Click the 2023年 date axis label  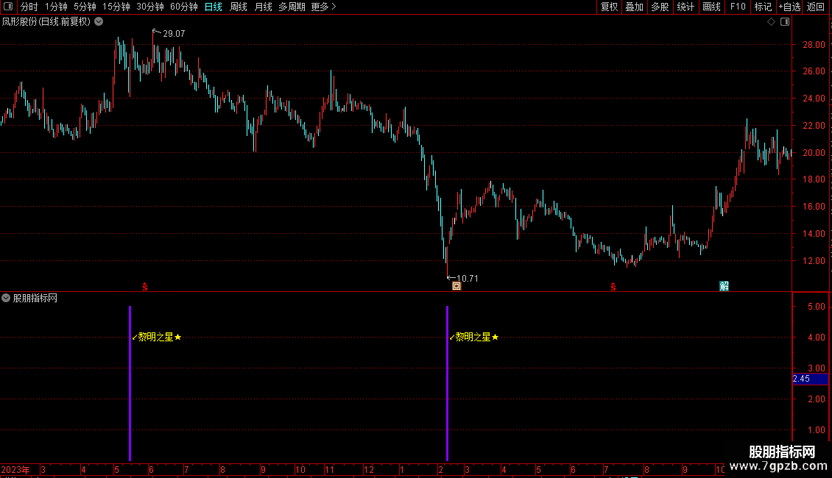coord(15,469)
